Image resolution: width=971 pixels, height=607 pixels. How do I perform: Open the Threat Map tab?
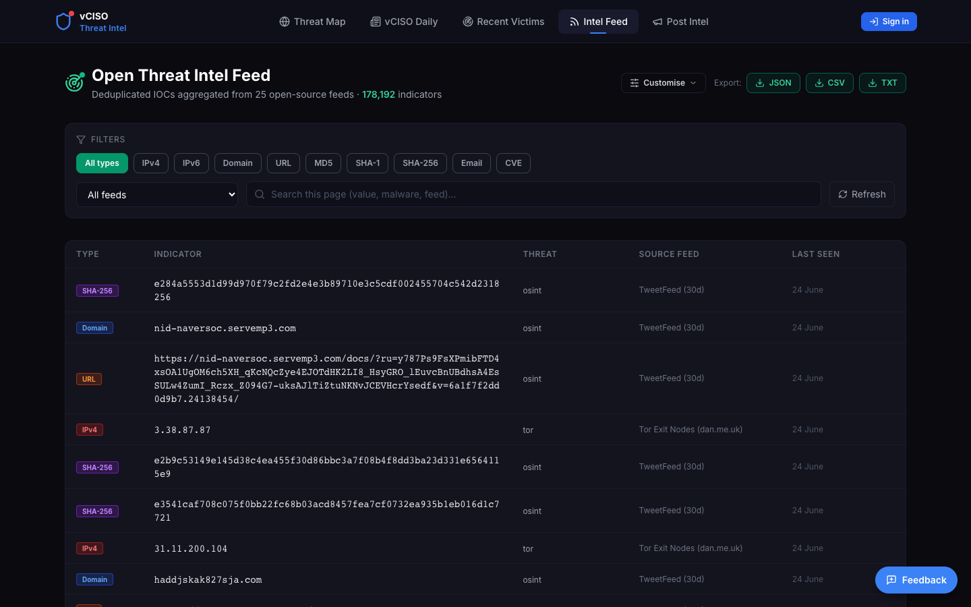pos(312,22)
